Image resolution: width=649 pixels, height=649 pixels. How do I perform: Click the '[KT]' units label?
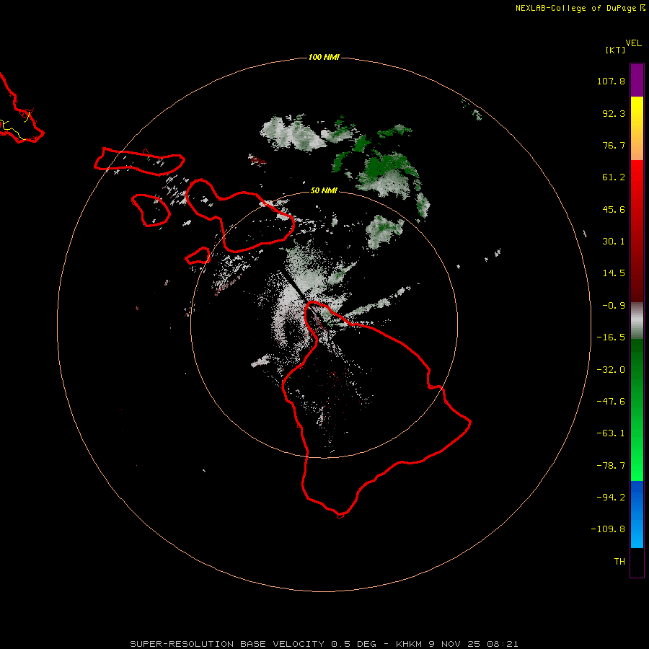616,50
